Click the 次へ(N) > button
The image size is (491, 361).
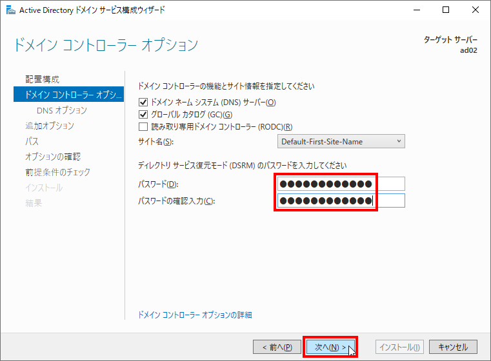330,347
